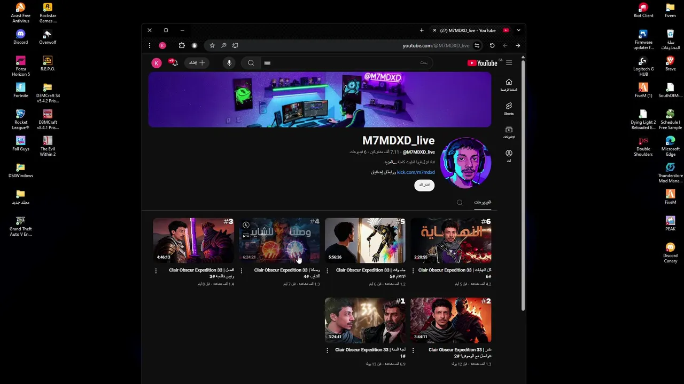The width and height of the screenshot is (684, 384).
Task: Expand the tab search dropdown arrow
Action: (518, 30)
